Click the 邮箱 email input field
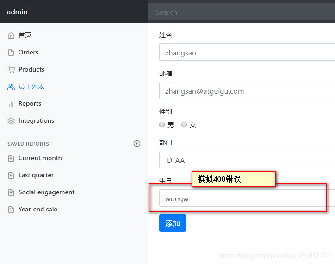335x264 pixels. (247, 90)
